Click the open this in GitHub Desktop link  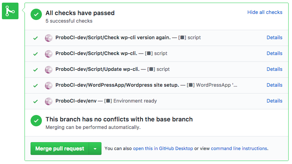(x=163, y=149)
